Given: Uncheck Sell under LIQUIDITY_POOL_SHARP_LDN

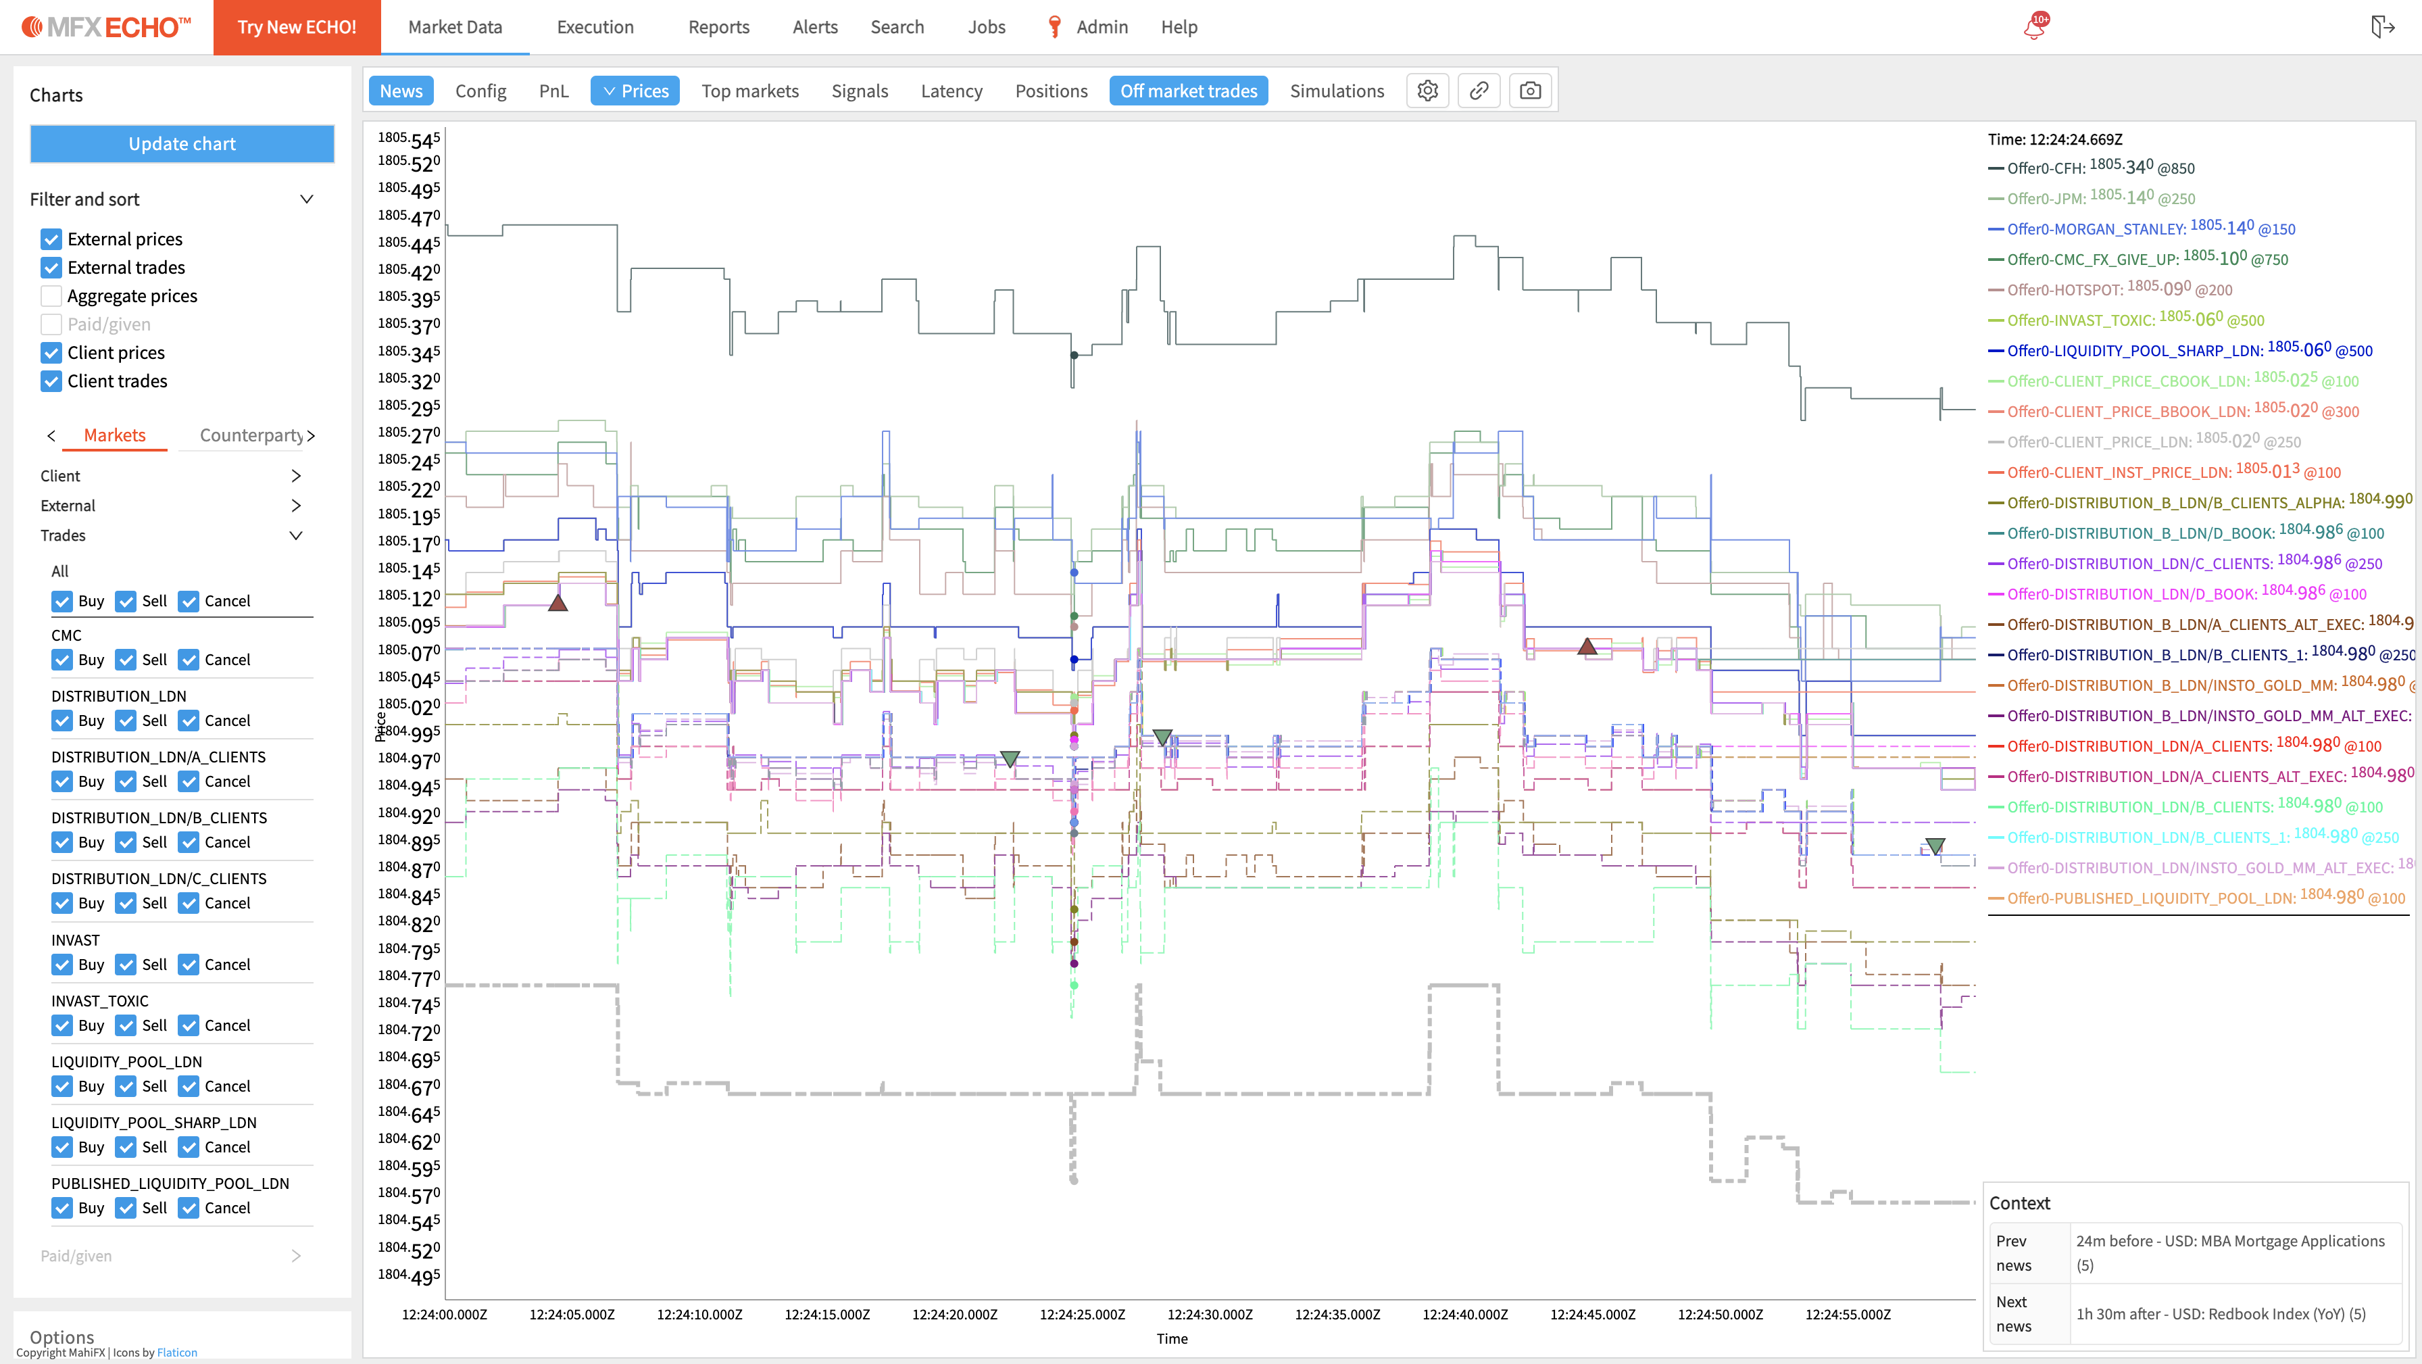Looking at the screenshot, I should [x=126, y=1147].
